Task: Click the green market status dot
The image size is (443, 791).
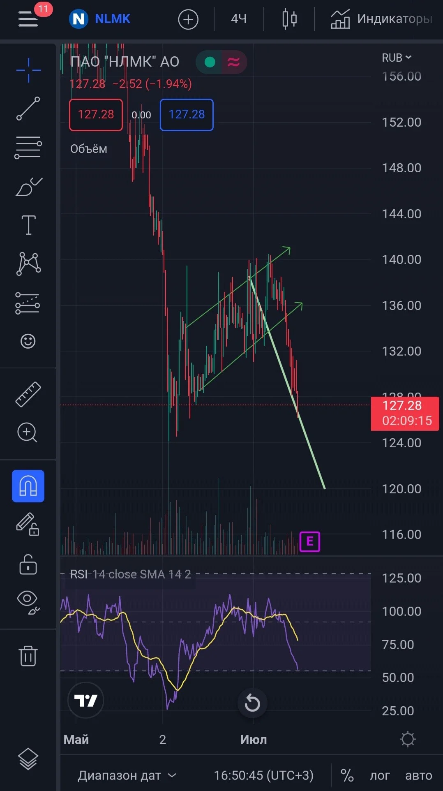Action: 210,62
